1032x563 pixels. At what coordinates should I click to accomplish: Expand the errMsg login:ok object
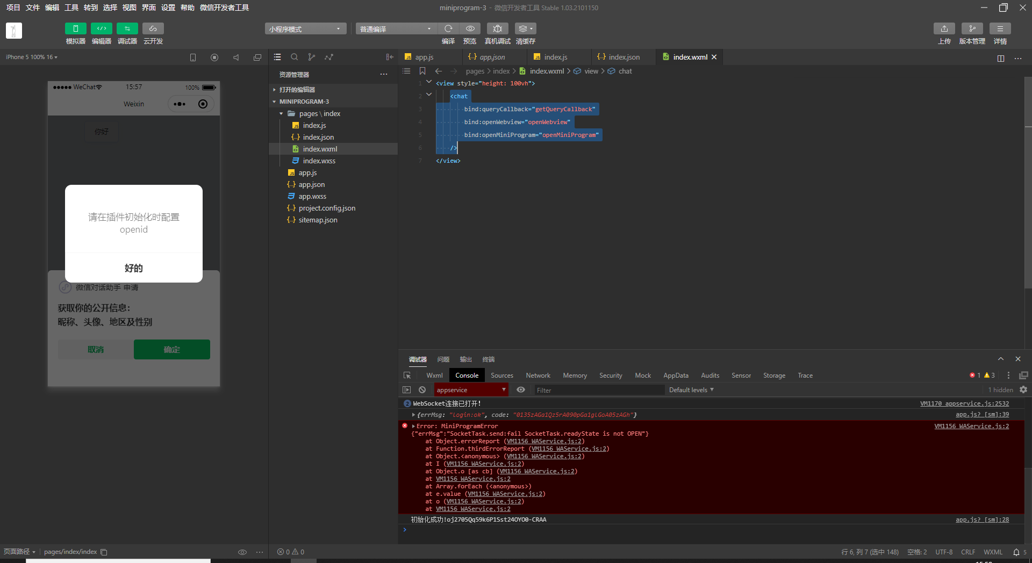413,415
